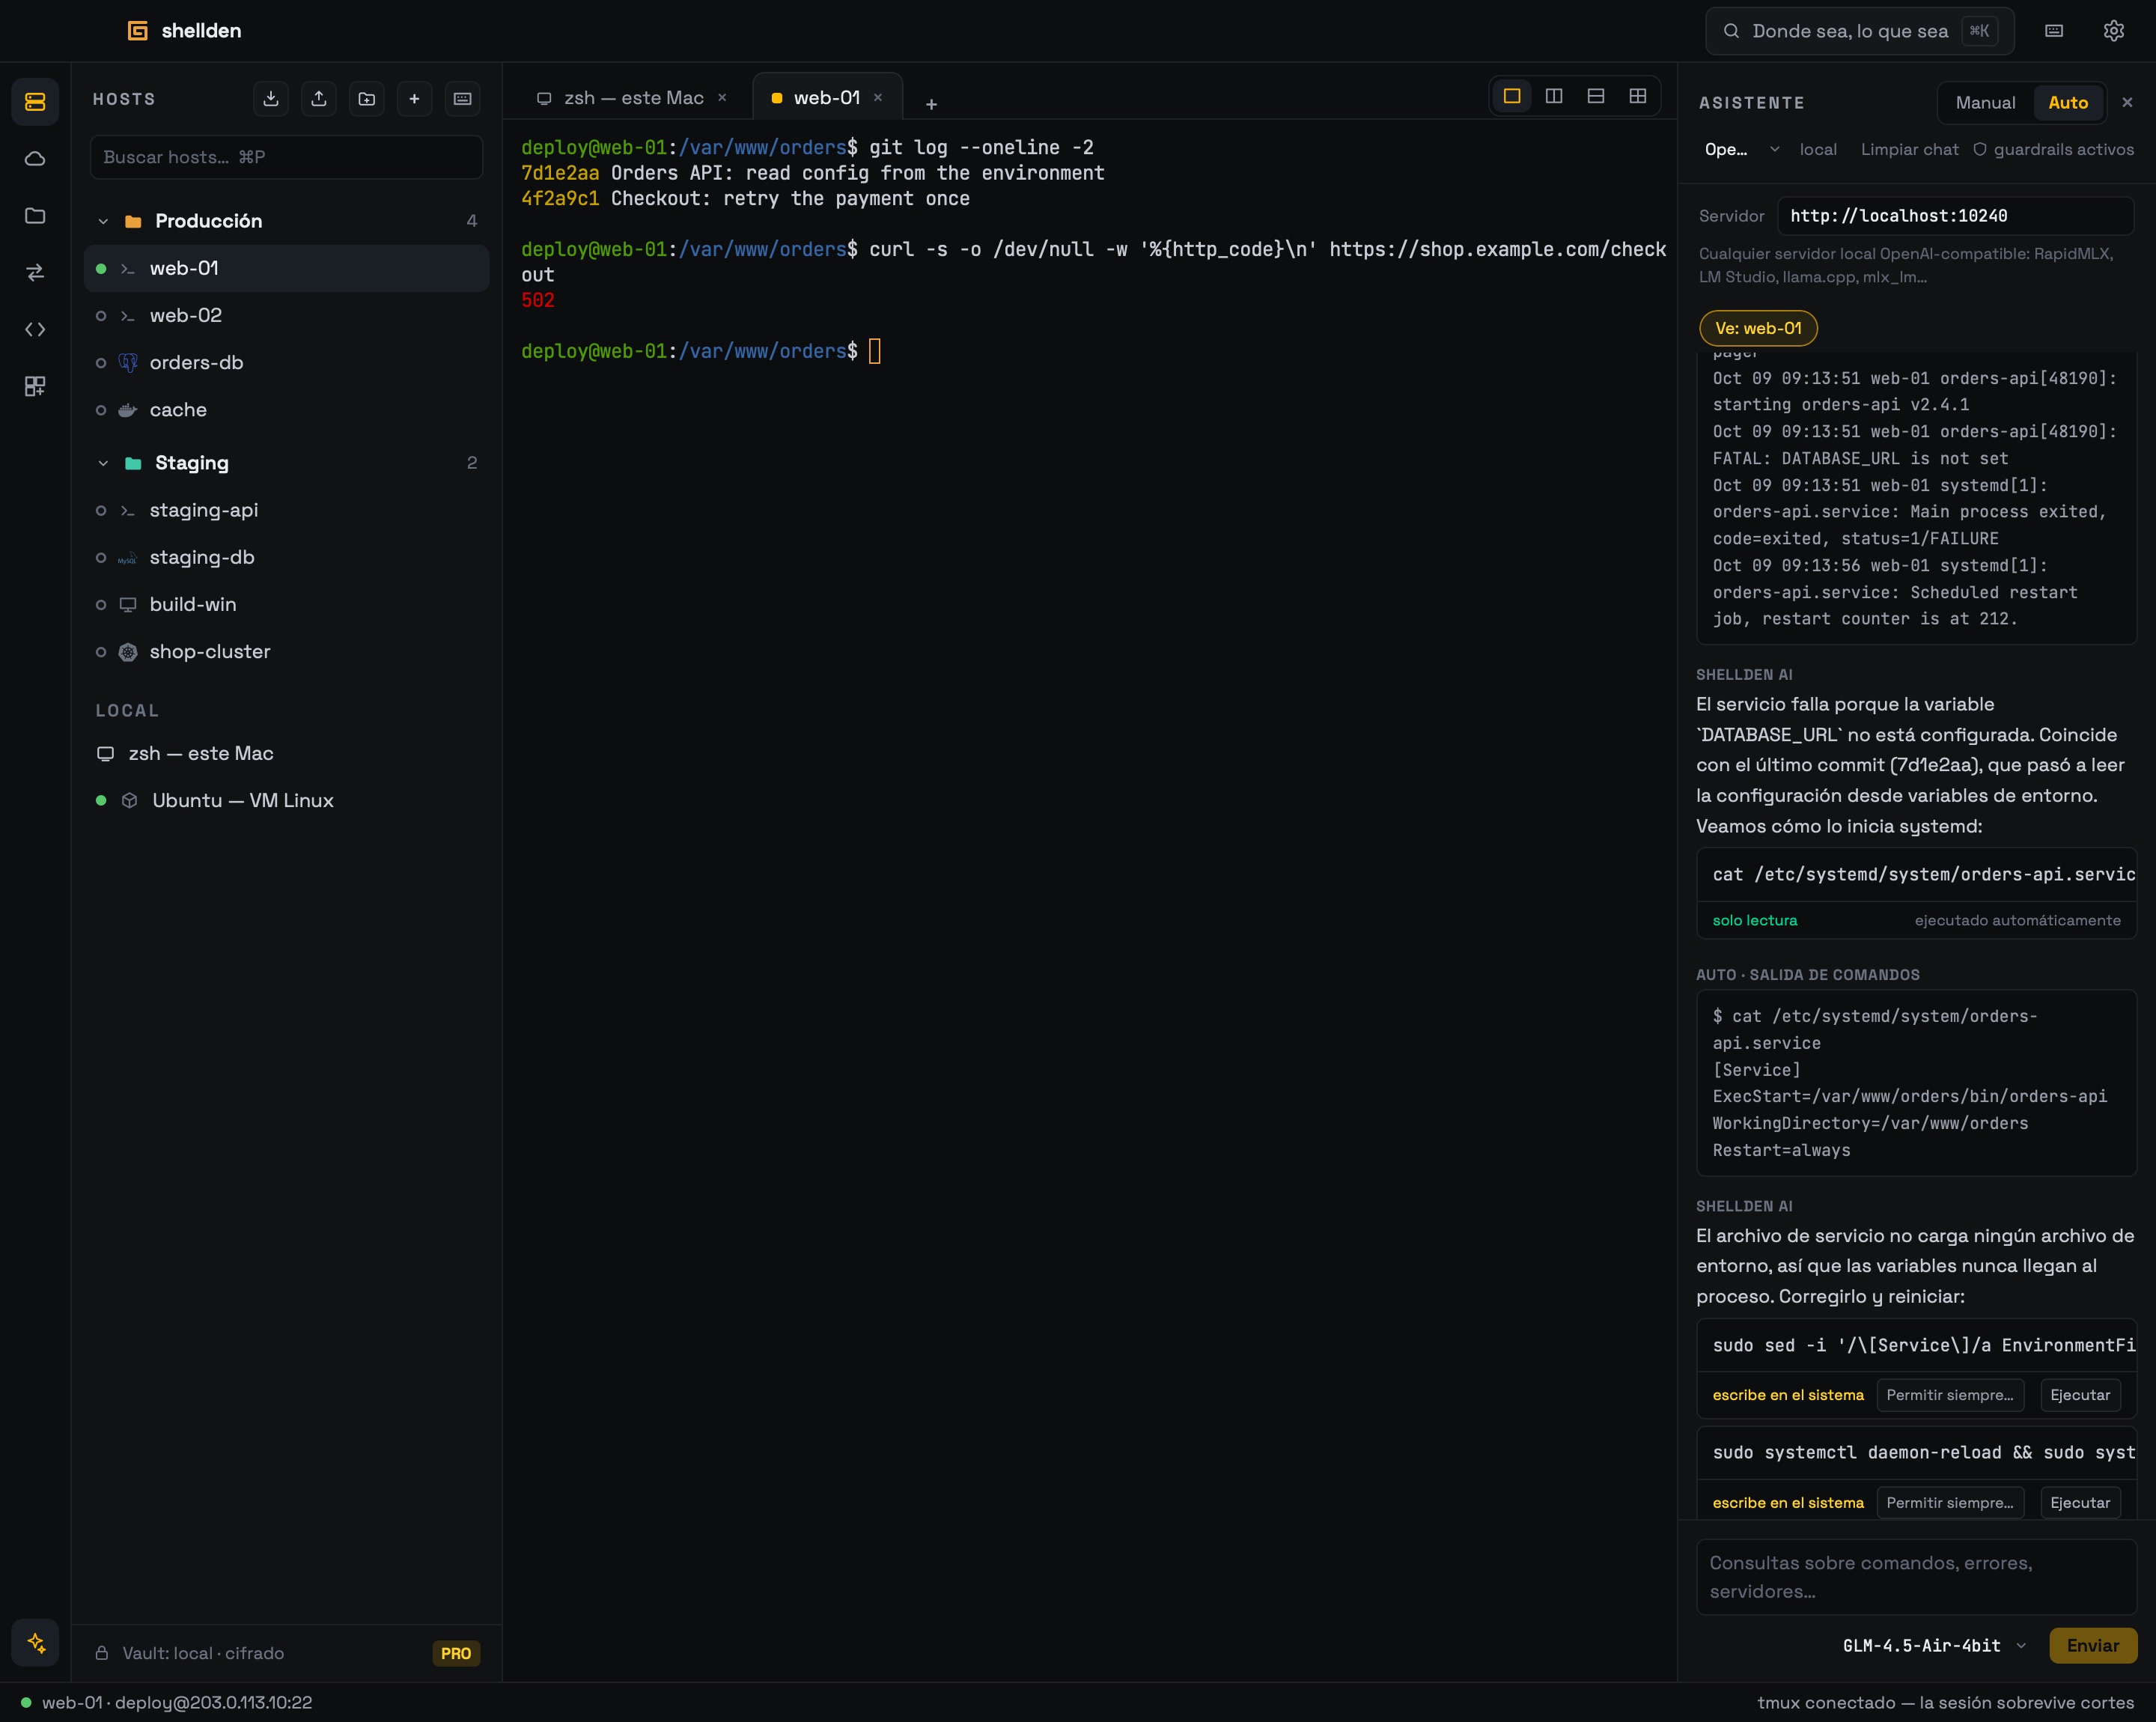This screenshot has height=1722, width=2156.
Task: Open the code snippets icon in rail
Action: point(35,329)
